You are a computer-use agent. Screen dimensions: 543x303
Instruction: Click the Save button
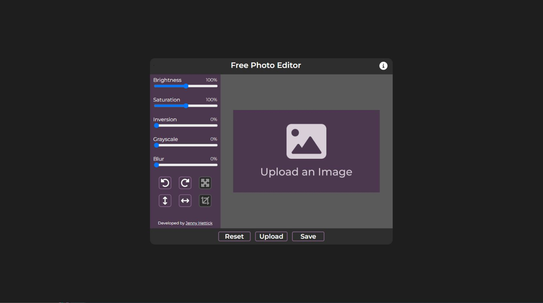point(308,236)
